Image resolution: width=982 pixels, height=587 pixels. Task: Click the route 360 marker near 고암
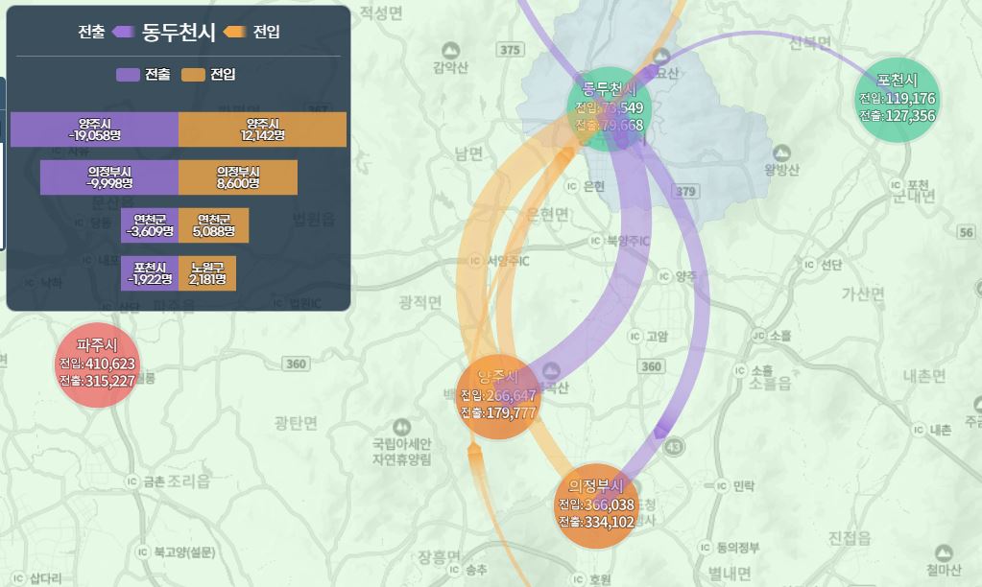(x=651, y=366)
